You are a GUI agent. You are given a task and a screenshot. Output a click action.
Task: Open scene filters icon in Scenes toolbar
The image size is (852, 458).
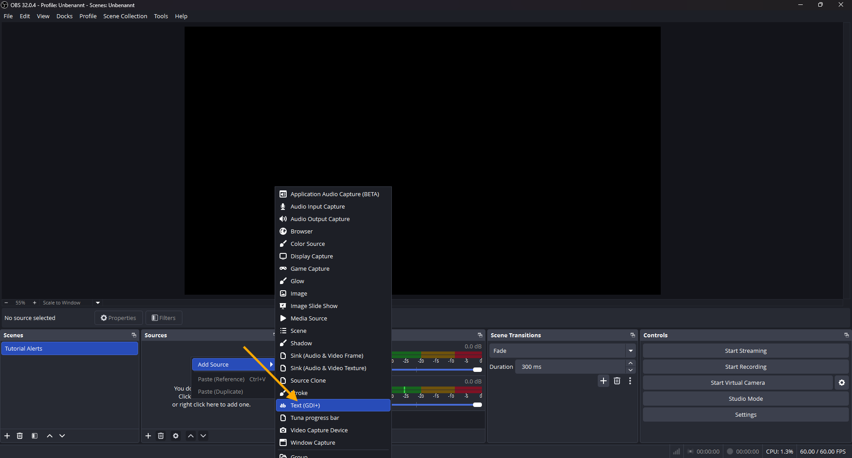[x=35, y=436]
